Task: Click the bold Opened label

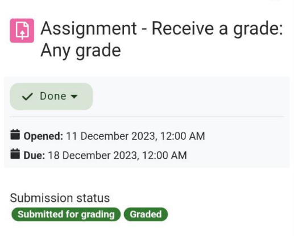Action: point(43,136)
